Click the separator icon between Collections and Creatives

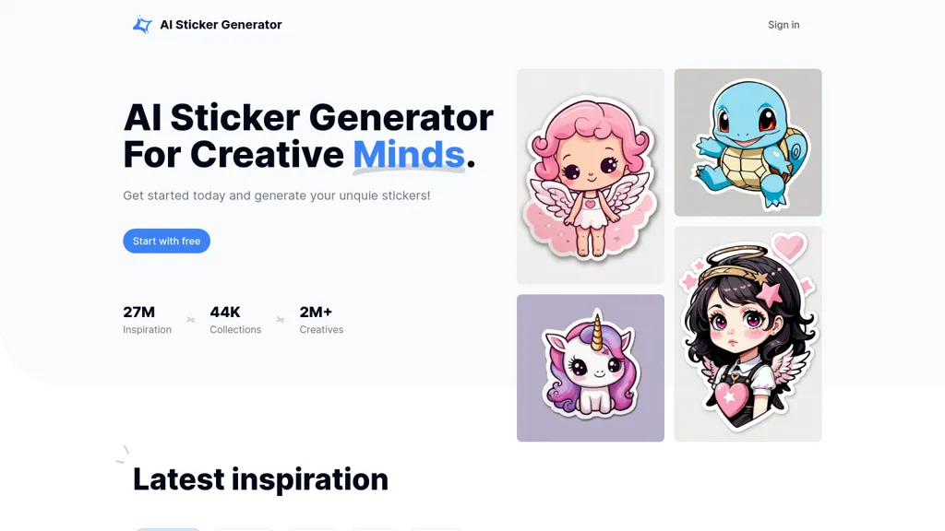281,320
